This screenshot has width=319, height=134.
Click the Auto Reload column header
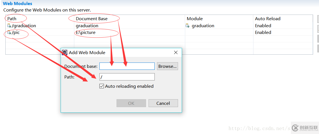pos(268,19)
